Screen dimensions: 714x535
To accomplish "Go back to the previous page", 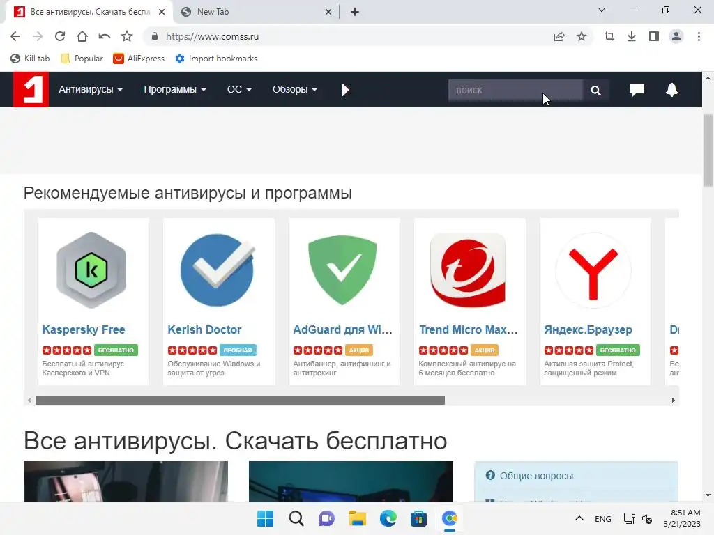I will [15, 36].
